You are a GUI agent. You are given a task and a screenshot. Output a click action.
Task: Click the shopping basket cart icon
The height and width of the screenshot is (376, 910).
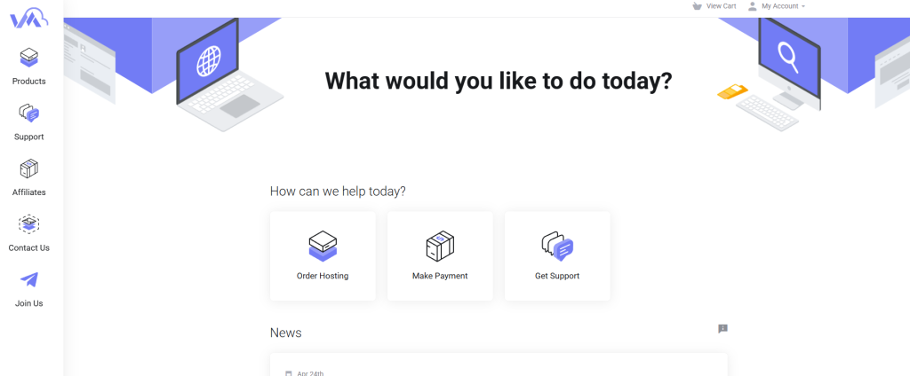pyautogui.click(x=697, y=6)
